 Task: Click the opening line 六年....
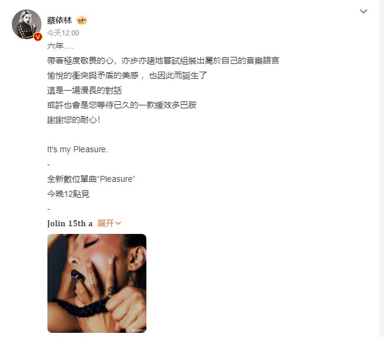[60, 46]
